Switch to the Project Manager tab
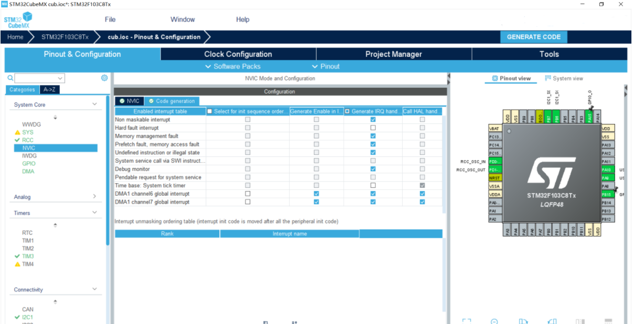 394,54
